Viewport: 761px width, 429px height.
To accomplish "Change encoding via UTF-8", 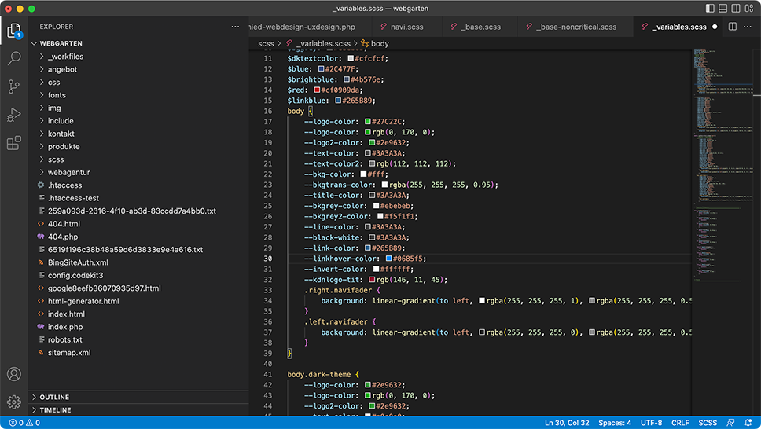I will click(x=651, y=423).
